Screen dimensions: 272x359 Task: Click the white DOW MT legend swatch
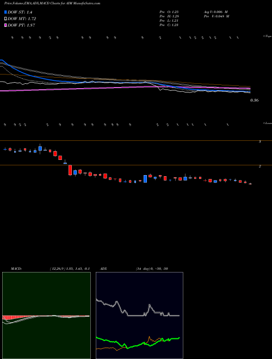coord(5,19)
